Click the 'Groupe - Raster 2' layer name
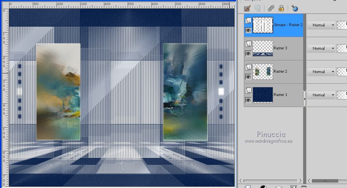The image size is (347, 188). pos(288,25)
